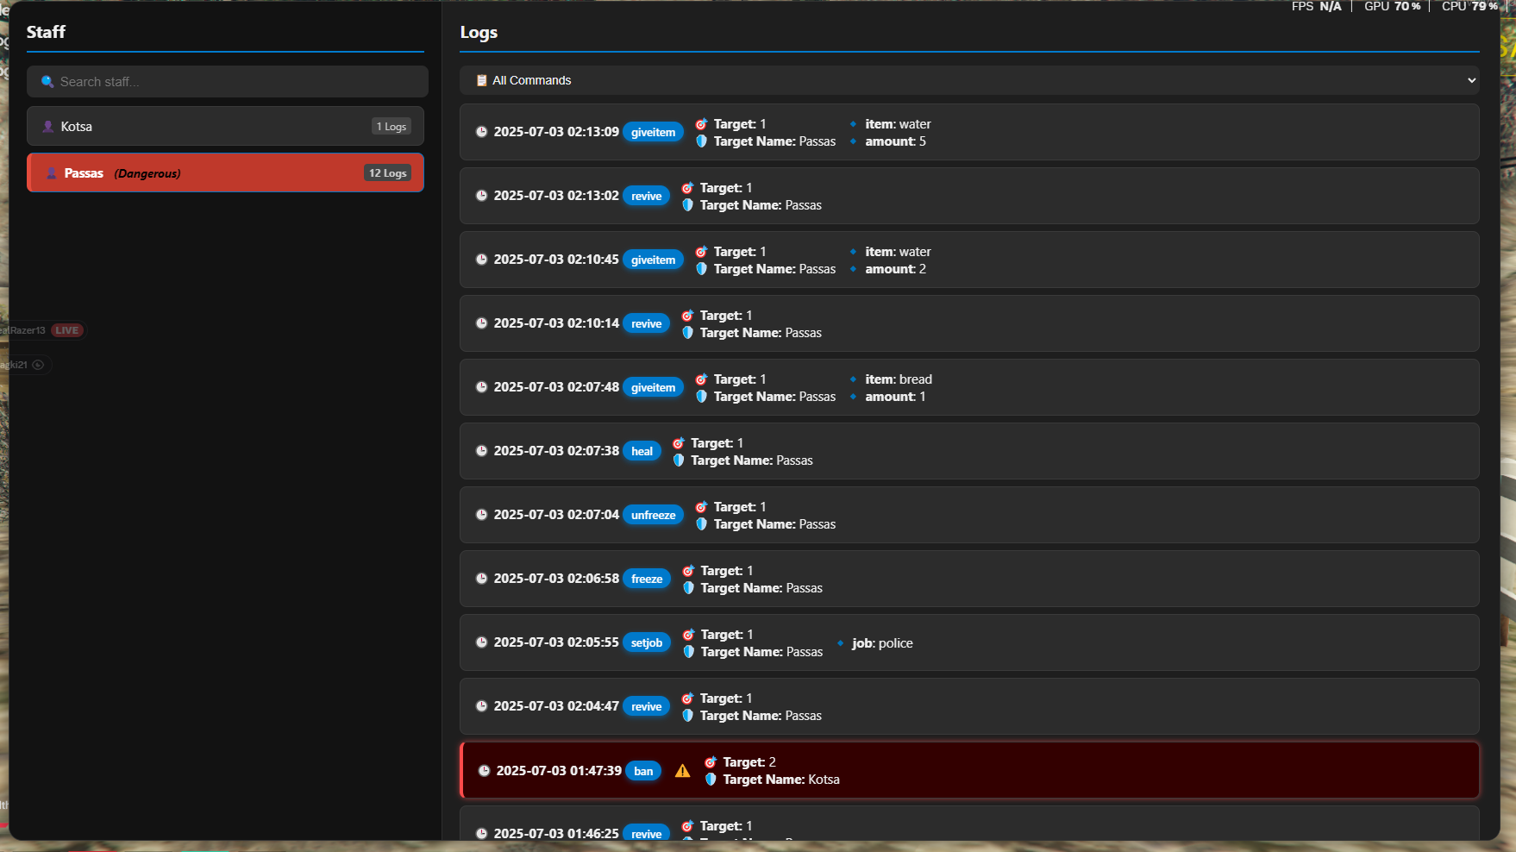Click revive tag on 02:13:02 log
The image size is (1516, 852).
pos(647,196)
